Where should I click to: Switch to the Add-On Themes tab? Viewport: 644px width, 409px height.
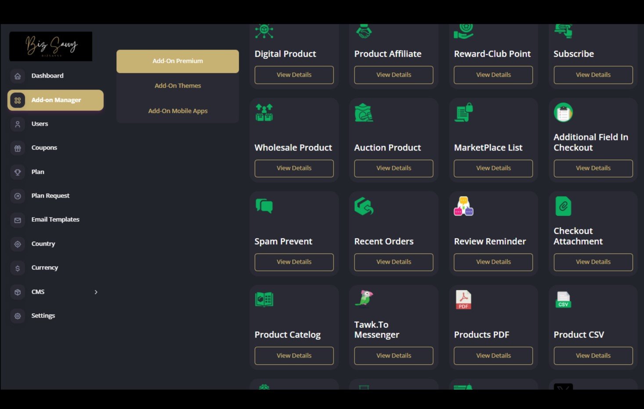coord(177,86)
